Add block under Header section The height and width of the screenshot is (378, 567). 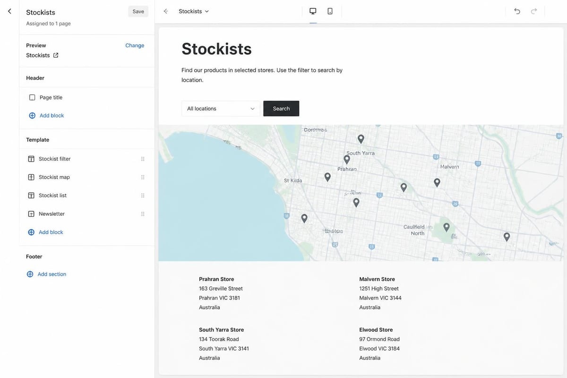46,115
